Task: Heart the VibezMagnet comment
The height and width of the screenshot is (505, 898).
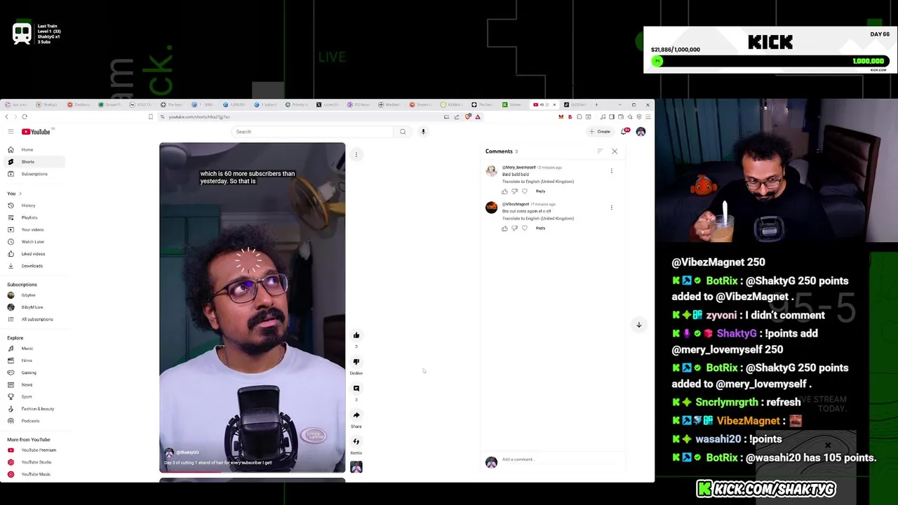Action: (x=524, y=228)
